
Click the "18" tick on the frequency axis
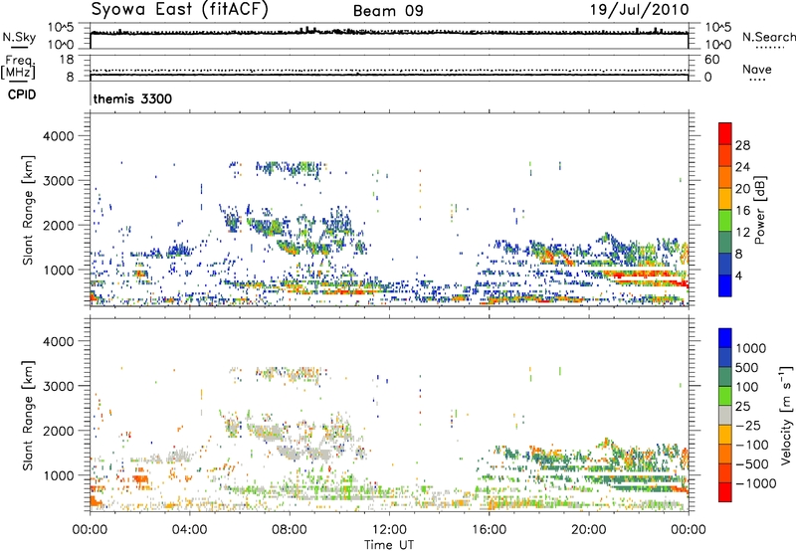(x=66, y=60)
